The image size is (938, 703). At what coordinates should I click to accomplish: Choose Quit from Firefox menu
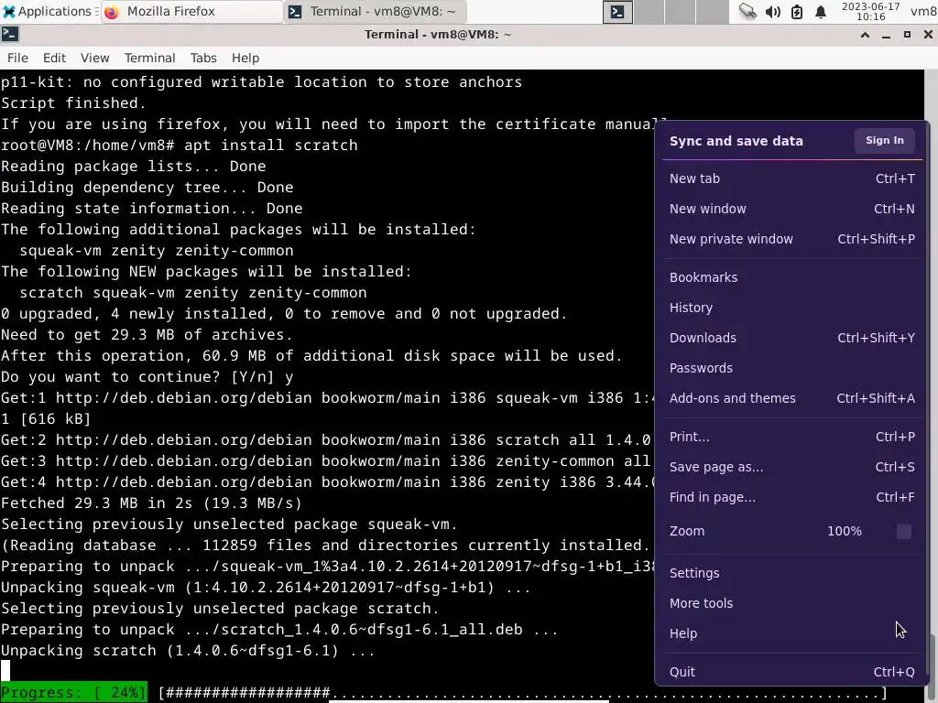click(x=792, y=672)
